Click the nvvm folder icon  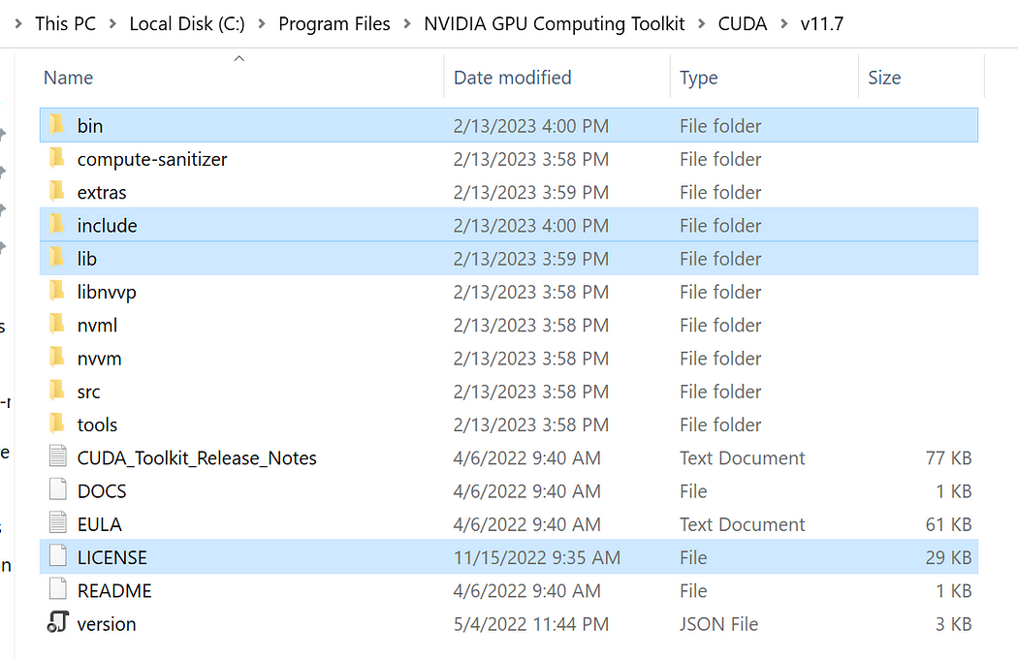57,357
